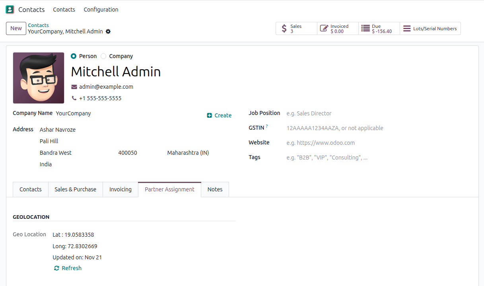Open the Configuration menu
This screenshot has width=484, height=286.
101,9
